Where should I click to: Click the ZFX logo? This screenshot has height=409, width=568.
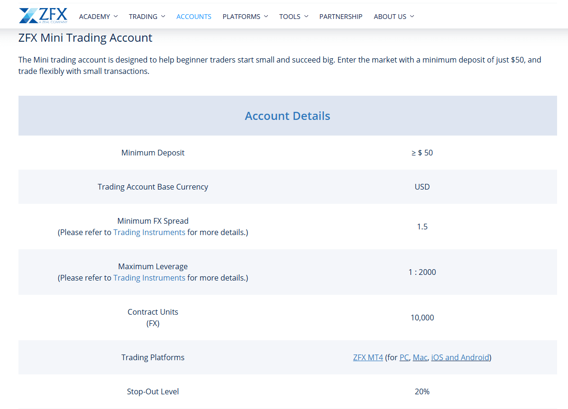point(43,16)
